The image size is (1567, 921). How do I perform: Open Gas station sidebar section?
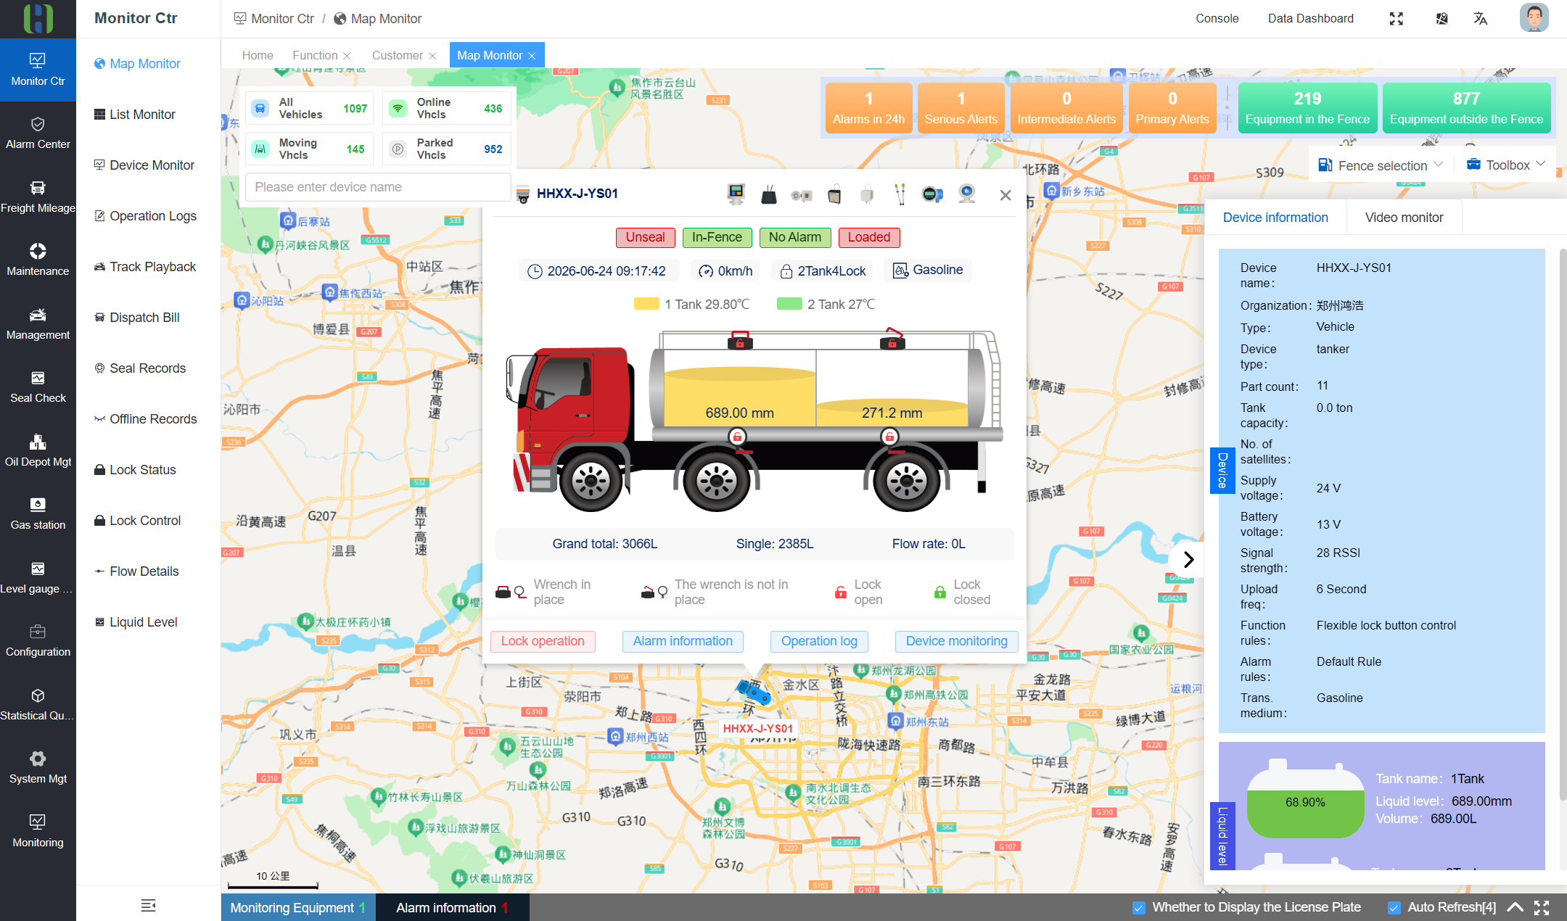[38, 513]
